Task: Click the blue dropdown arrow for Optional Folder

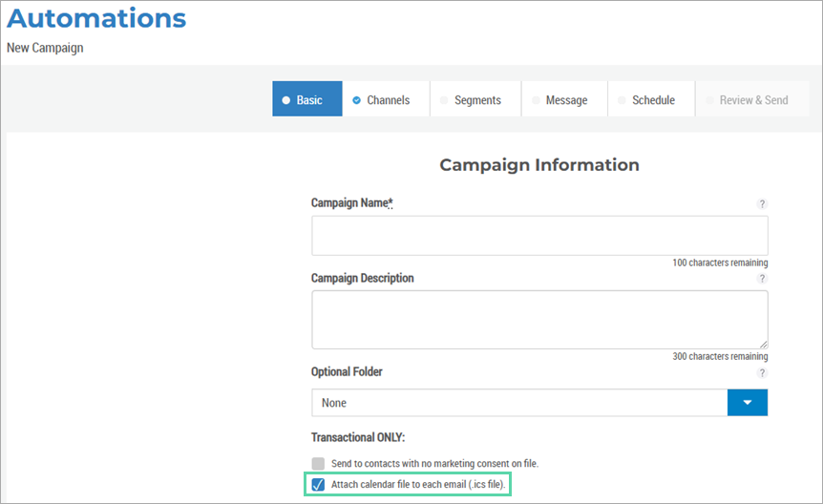Action: tap(748, 403)
